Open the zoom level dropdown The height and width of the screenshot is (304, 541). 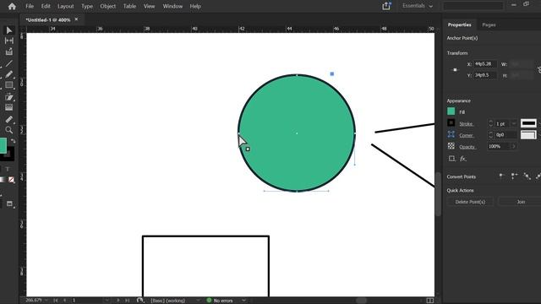(46, 301)
